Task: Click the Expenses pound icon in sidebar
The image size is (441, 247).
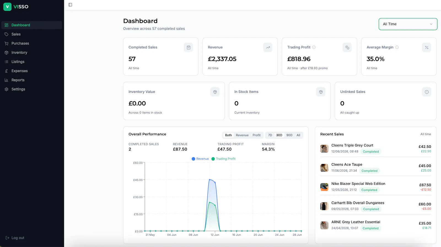Action: (x=6, y=71)
